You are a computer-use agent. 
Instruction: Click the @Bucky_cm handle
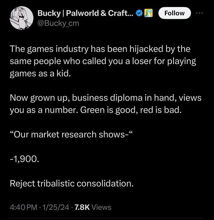(58, 23)
